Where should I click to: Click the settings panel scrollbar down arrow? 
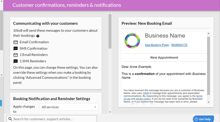click(x=110, y=112)
